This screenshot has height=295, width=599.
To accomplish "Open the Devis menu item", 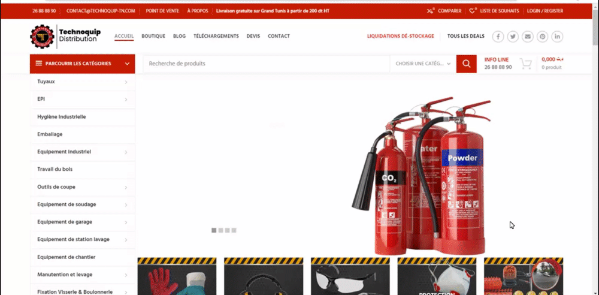I will click(253, 37).
